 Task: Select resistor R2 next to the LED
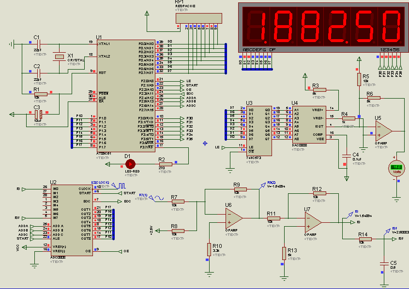(x=166, y=164)
